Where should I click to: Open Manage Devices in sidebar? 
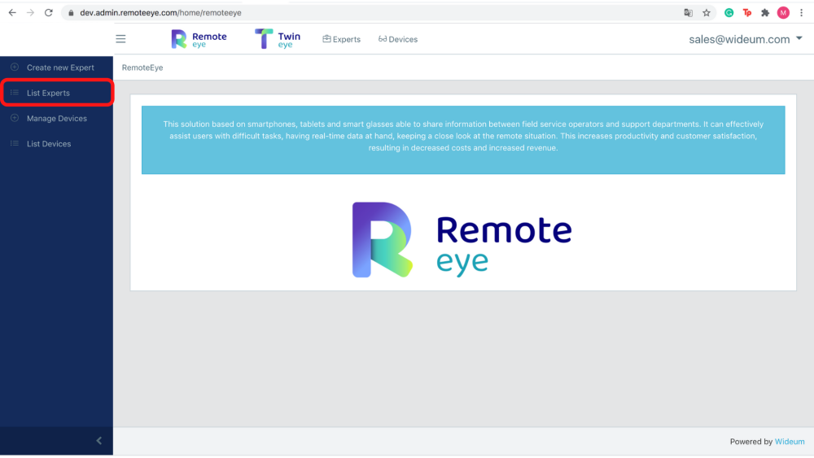point(57,118)
